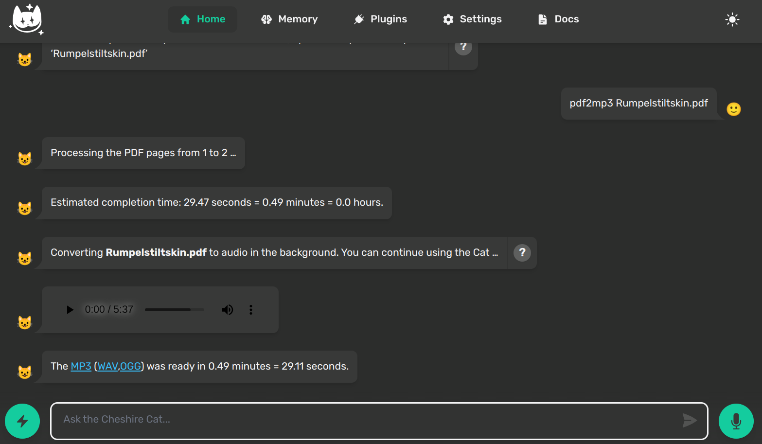Open audio player more options menu
This screenshot has height=444, width=762.
pyautogui.click(x=251, y=310)
